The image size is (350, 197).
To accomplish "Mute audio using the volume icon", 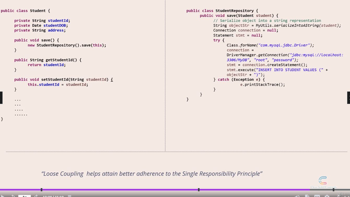I will point(297,196).
